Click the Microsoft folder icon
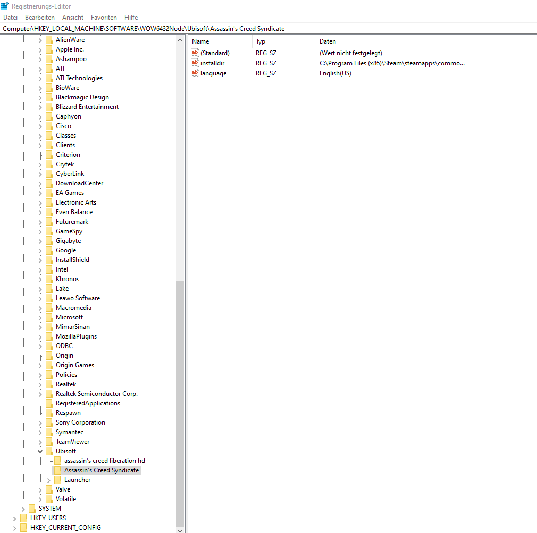Viewport: 537px width, 533px height. coord(49,317)
